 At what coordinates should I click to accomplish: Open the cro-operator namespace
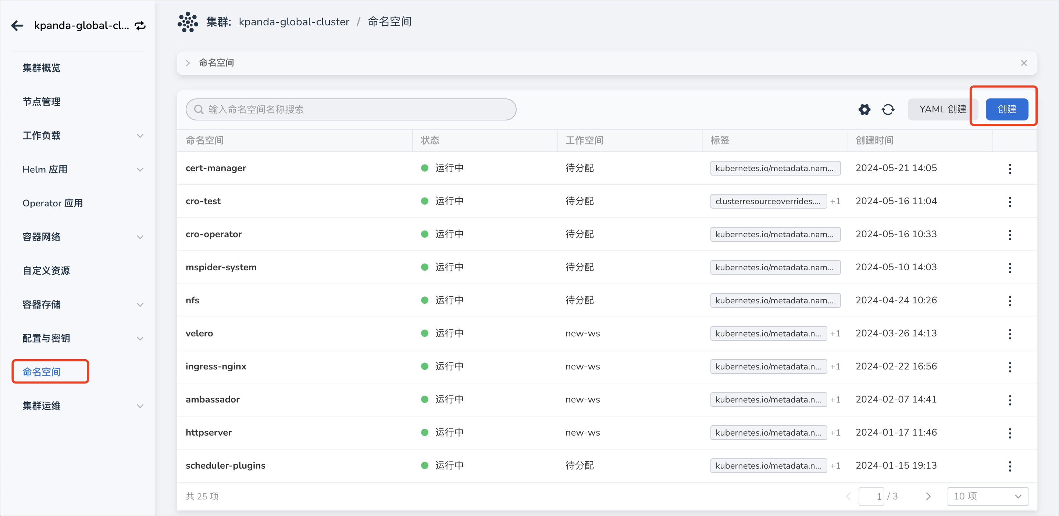(x=213, y=234)
